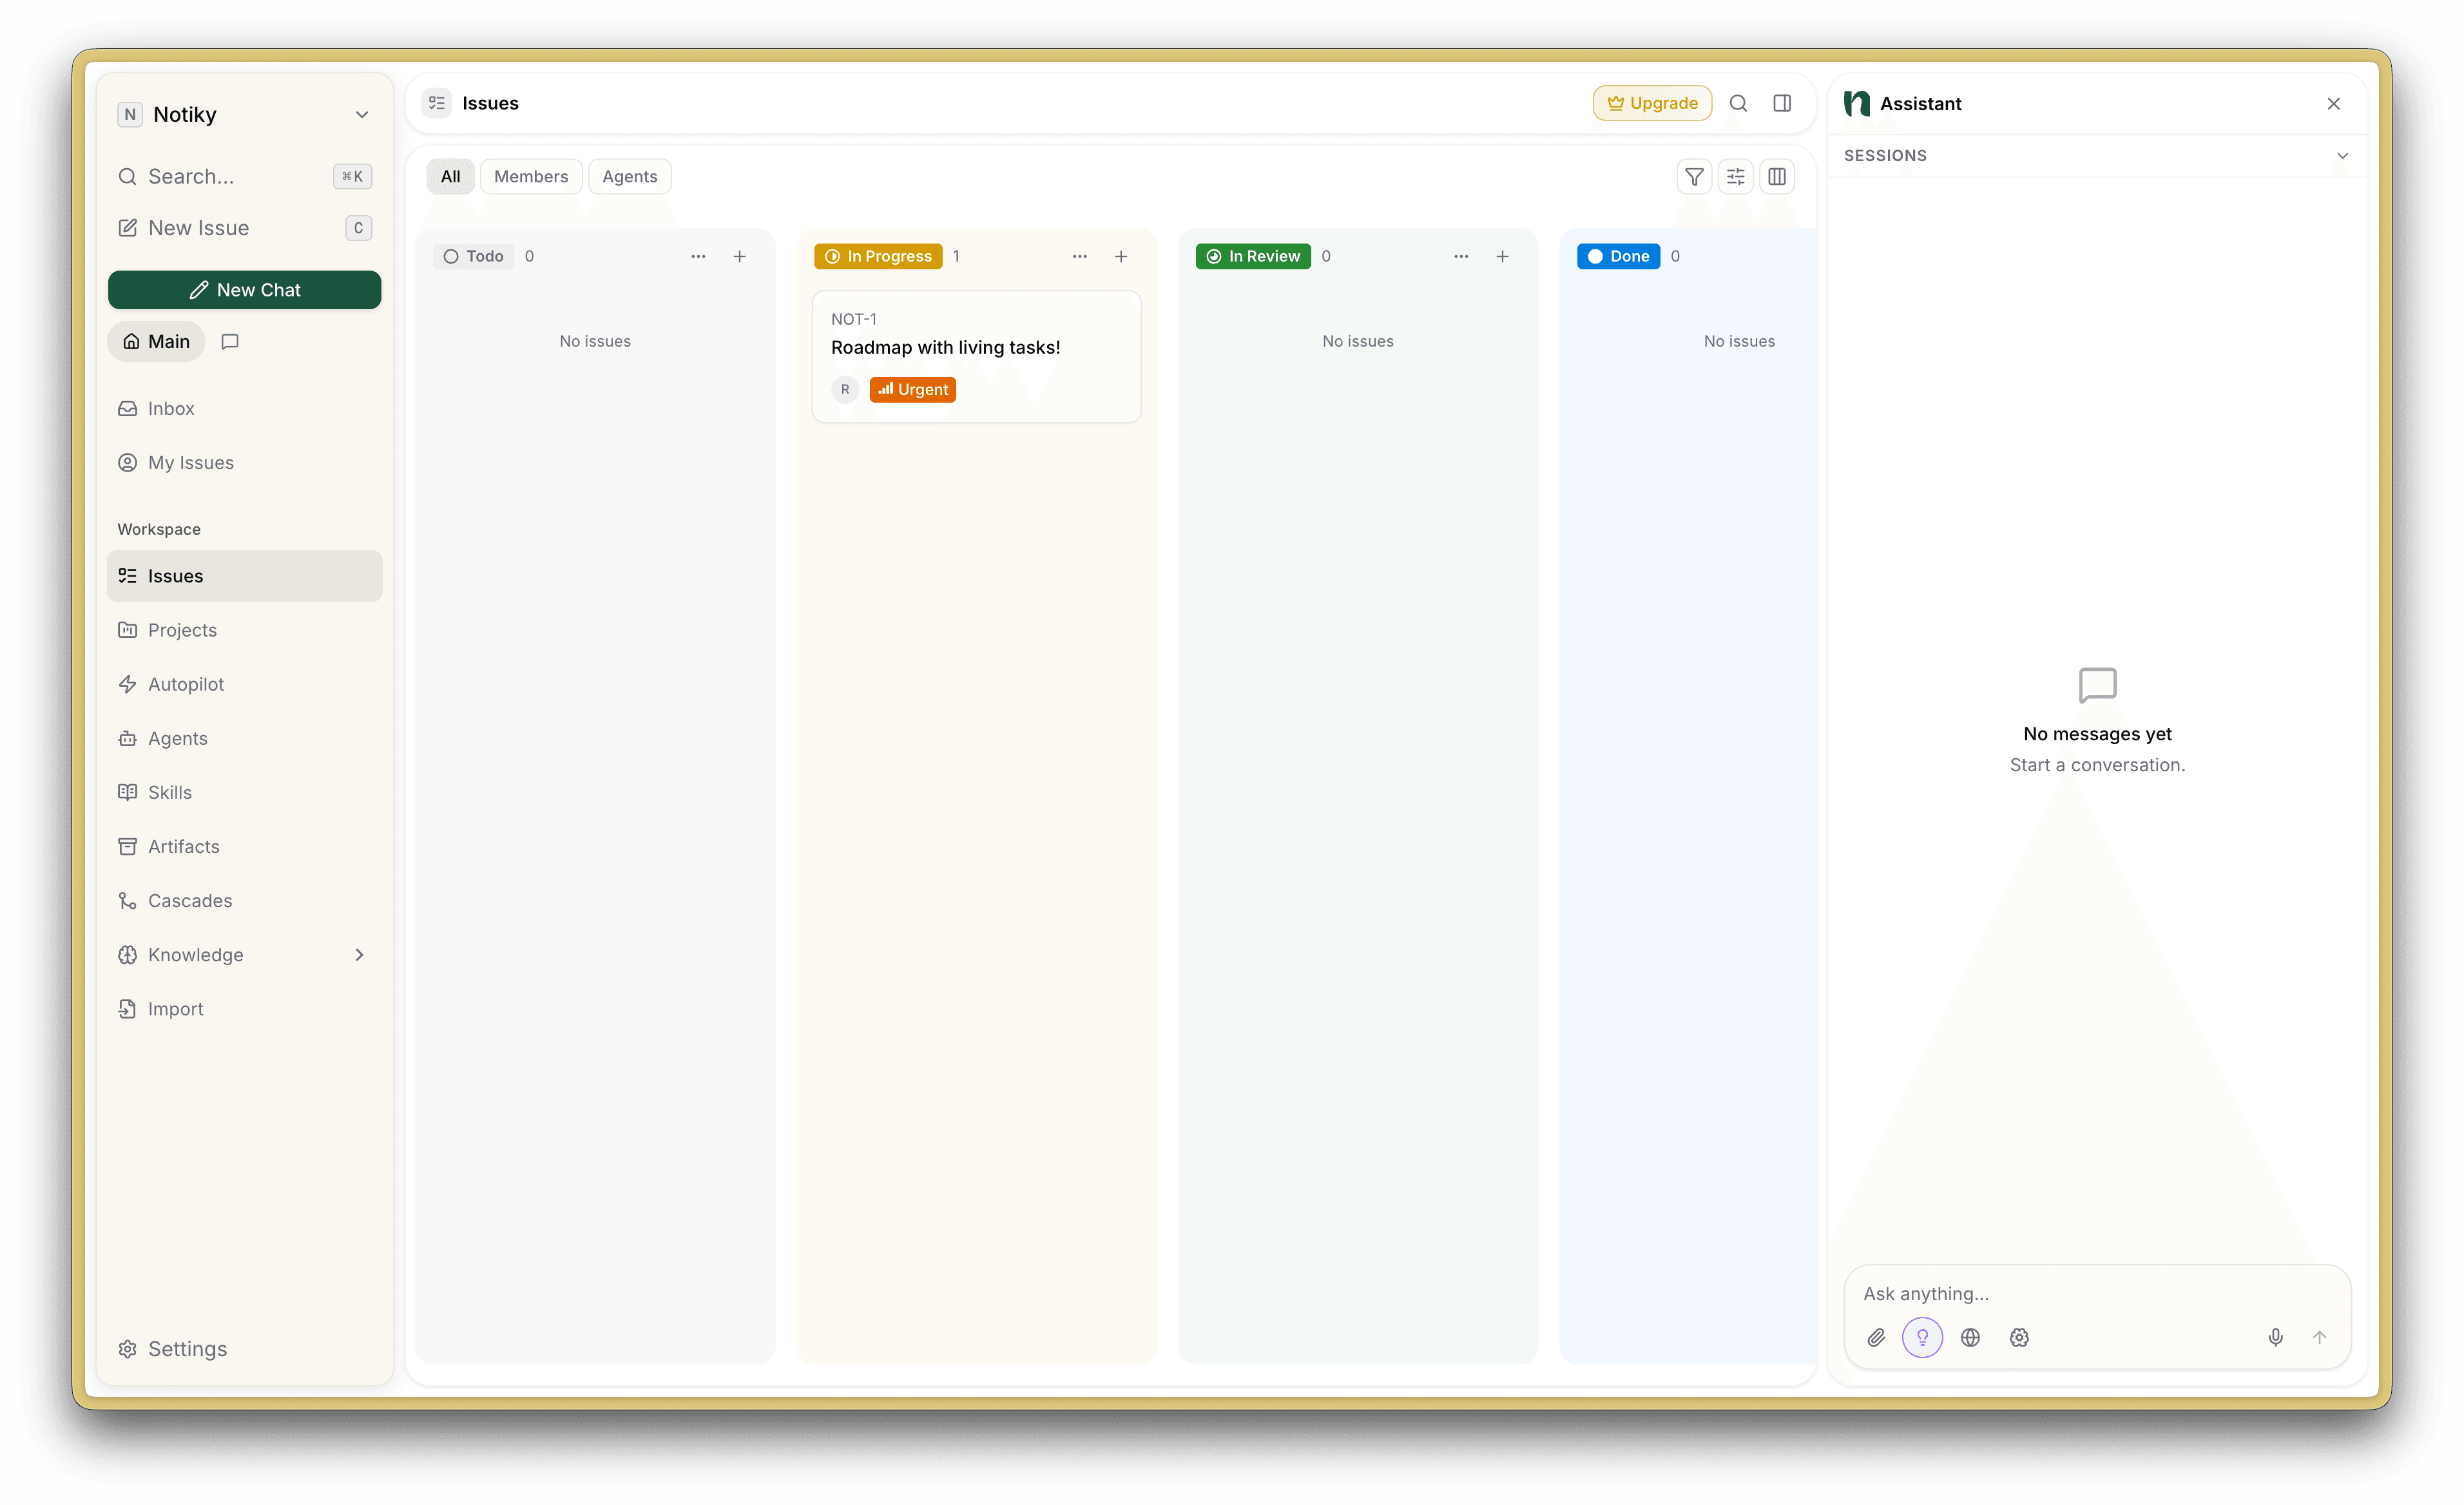Add an issue to the In Progress column
Image resolution: width=2464 pixels, height=1505 pixels.
[x=1121, y=257]
